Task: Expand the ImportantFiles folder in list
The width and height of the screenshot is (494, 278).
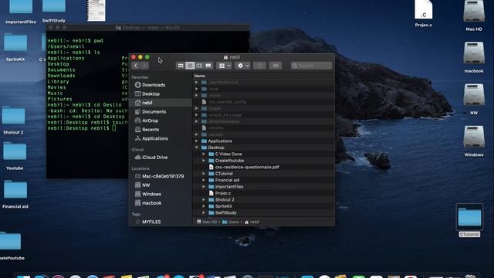Action: pos(204,187)
